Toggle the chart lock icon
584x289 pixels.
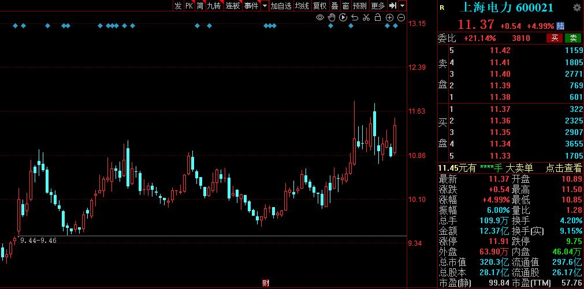click(378, 17)
